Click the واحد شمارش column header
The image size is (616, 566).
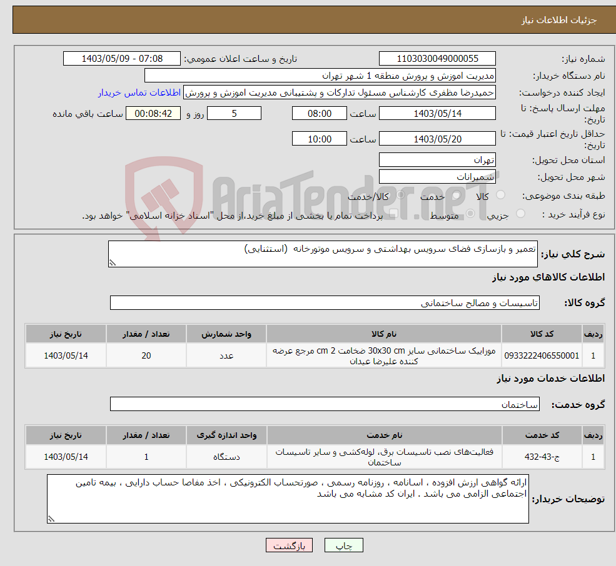click(226, 334)
